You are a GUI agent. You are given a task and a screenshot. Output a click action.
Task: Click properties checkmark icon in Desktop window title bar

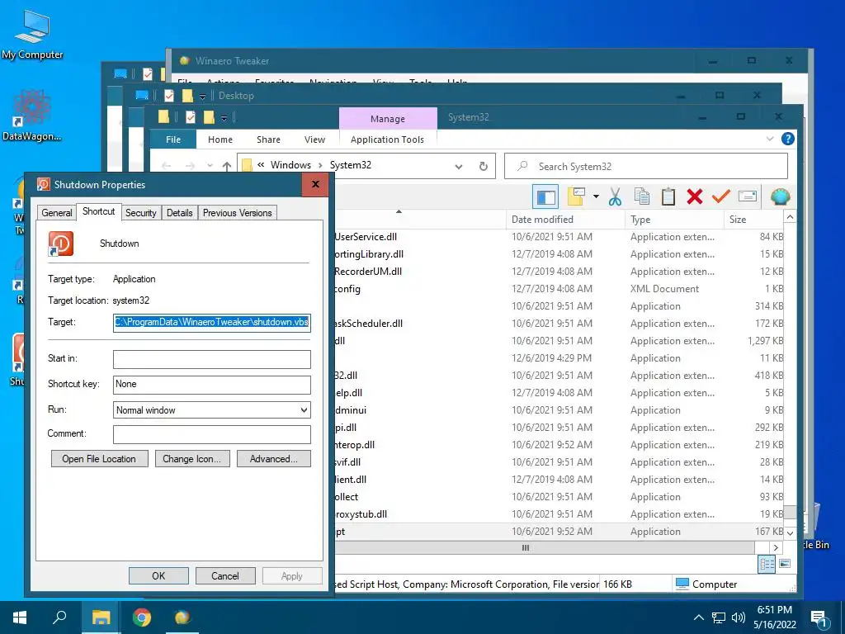(x=168, y=96)
